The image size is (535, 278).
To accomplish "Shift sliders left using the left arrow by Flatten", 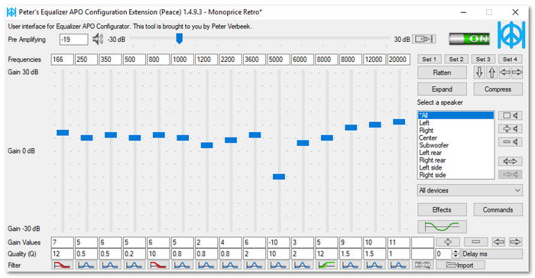I will click(x=504, y=73).
